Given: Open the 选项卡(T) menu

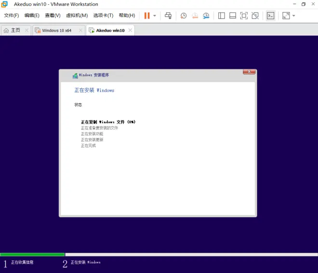Looking at the screenshot, I should 103,15.
